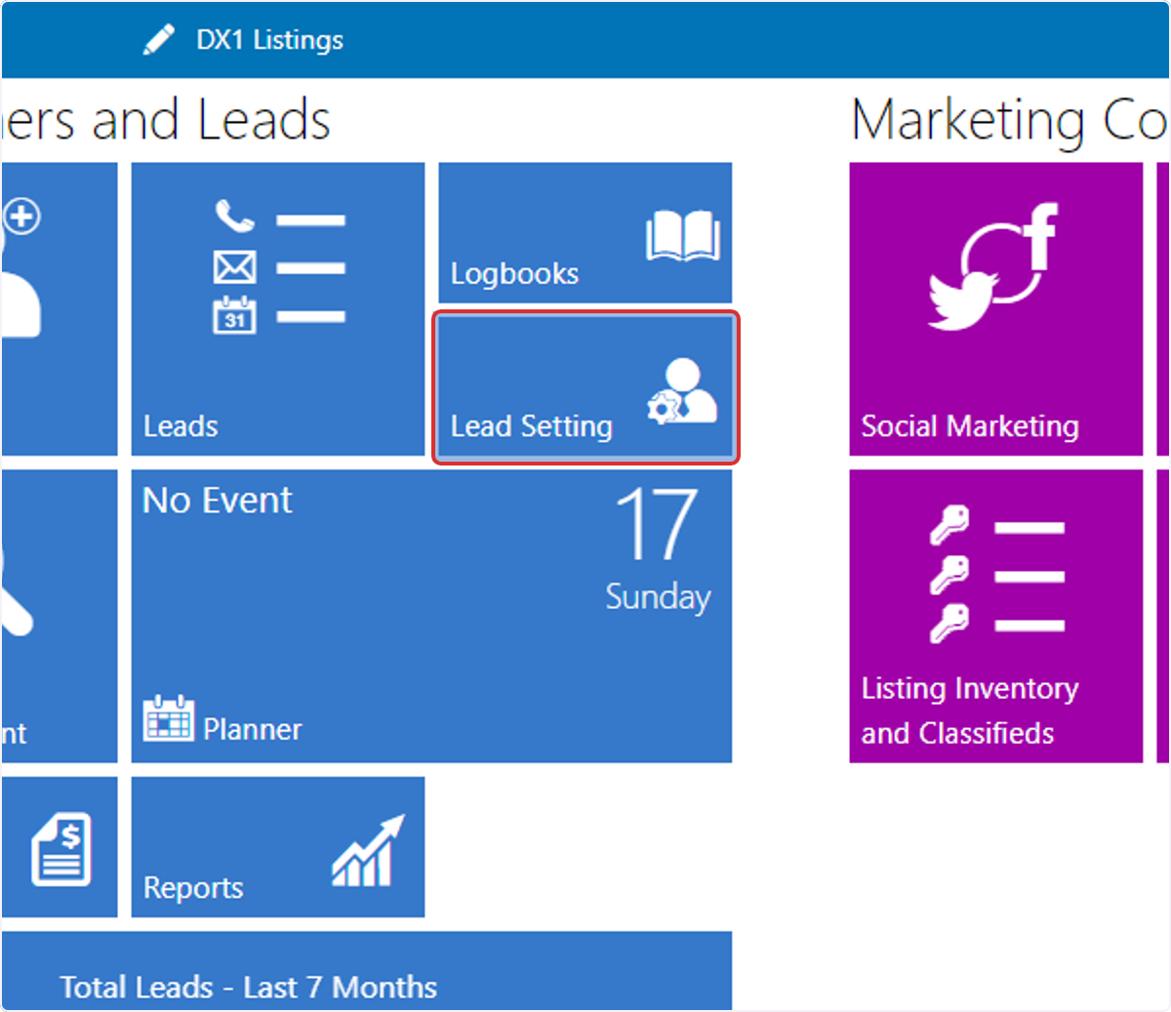Open the Leads tile
This screenshot has width=1171, height=1012.
tap(278, 308)
